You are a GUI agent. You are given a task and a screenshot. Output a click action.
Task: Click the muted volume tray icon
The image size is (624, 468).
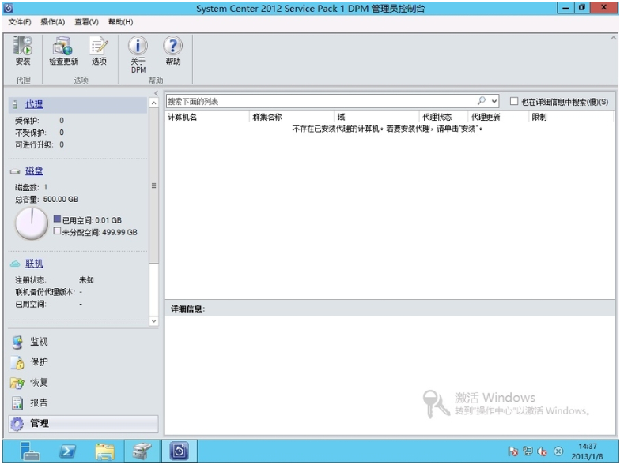click(x=542, y=451)
